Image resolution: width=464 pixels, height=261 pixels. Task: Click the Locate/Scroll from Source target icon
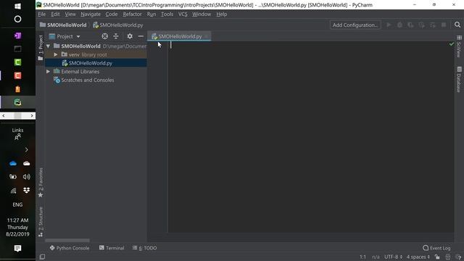104,36
